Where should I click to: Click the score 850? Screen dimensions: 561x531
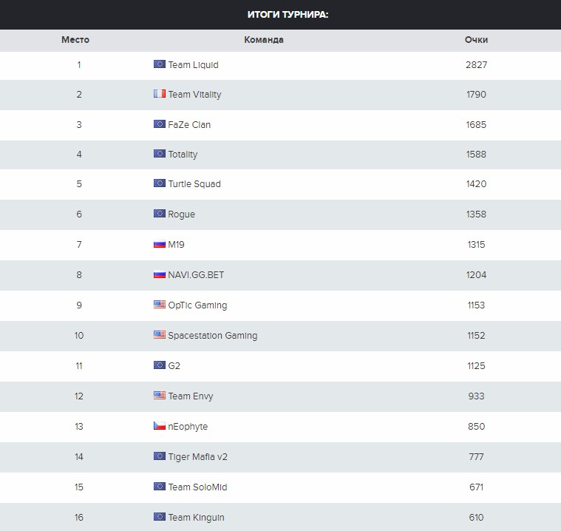pos(476,427)
